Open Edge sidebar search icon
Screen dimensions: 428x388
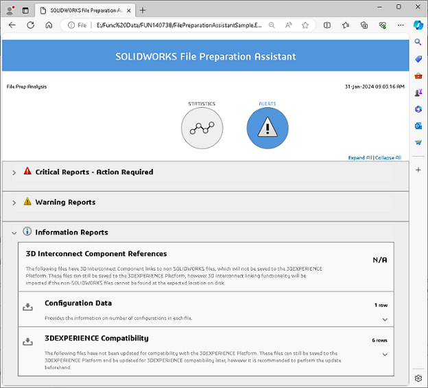[418, 43]
